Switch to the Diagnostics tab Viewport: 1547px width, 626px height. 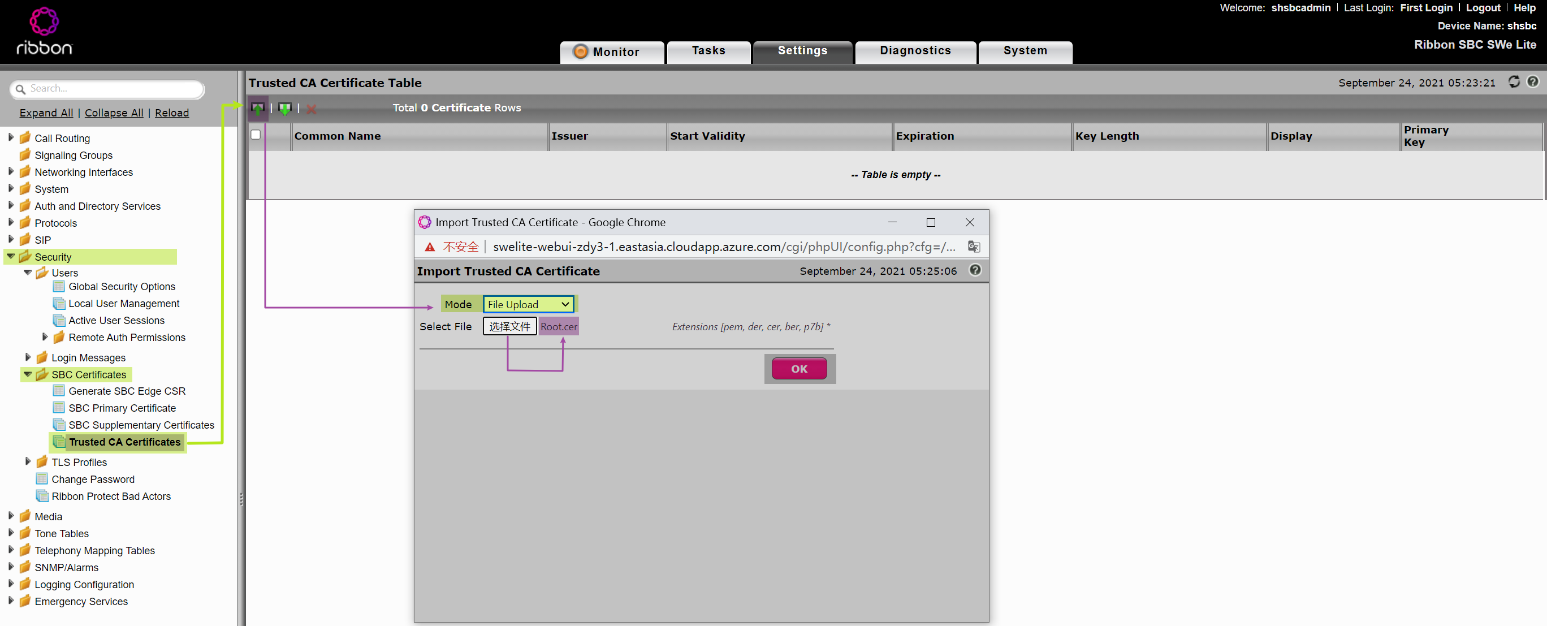pos(915,52)
